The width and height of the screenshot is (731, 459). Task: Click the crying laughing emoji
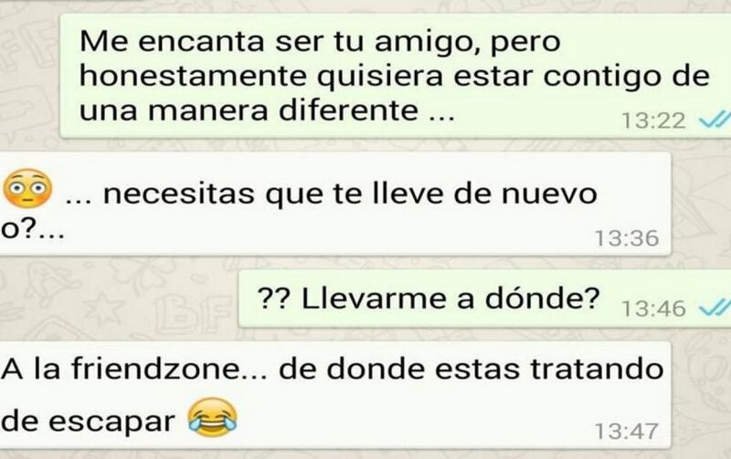[x=213, y=417]
